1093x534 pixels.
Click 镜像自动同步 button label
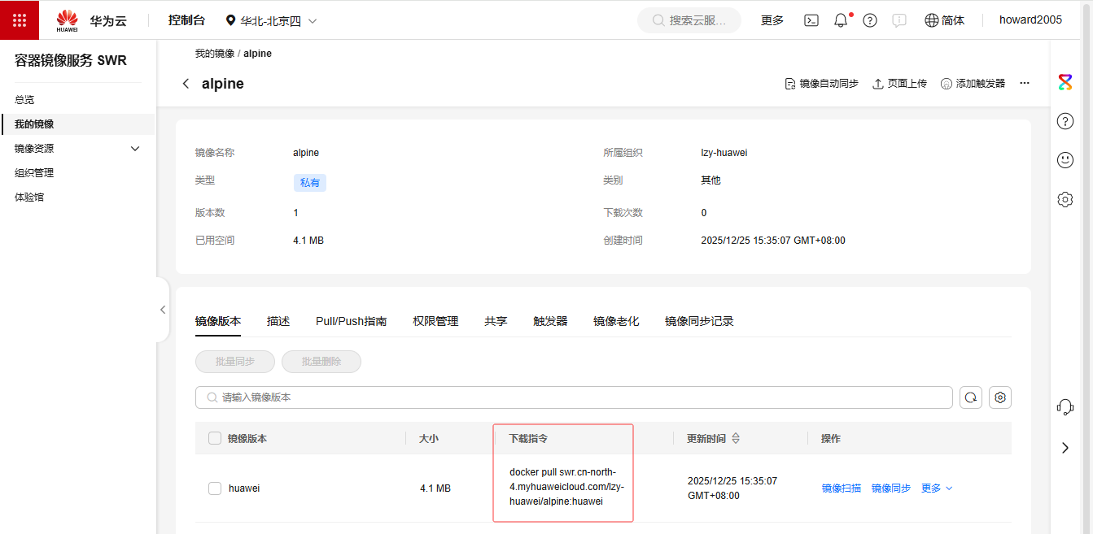click(x=828, y=84)
